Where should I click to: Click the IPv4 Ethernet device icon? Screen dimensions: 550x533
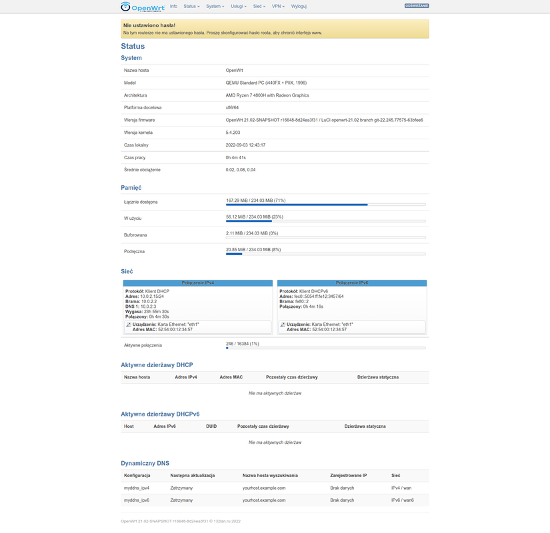(x=129, y=324)
